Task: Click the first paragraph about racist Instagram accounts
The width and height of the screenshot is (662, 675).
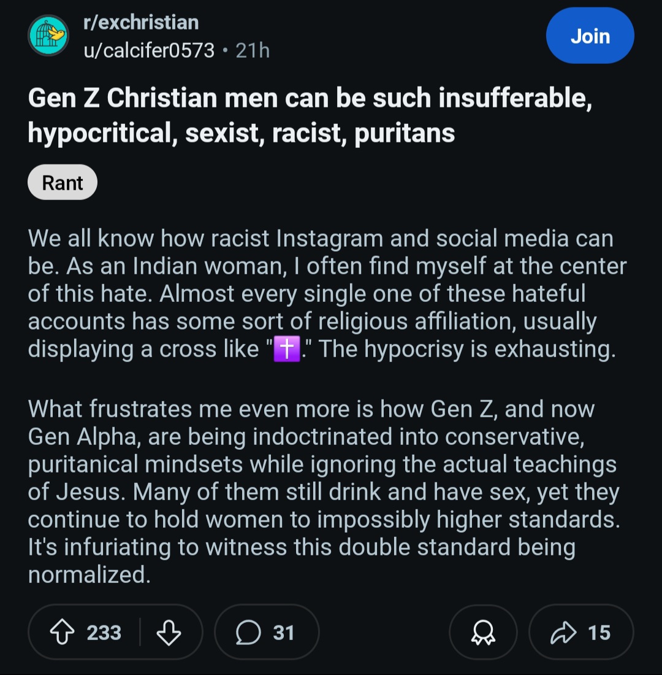Action: pyautogui.click(x=327, y=293)
